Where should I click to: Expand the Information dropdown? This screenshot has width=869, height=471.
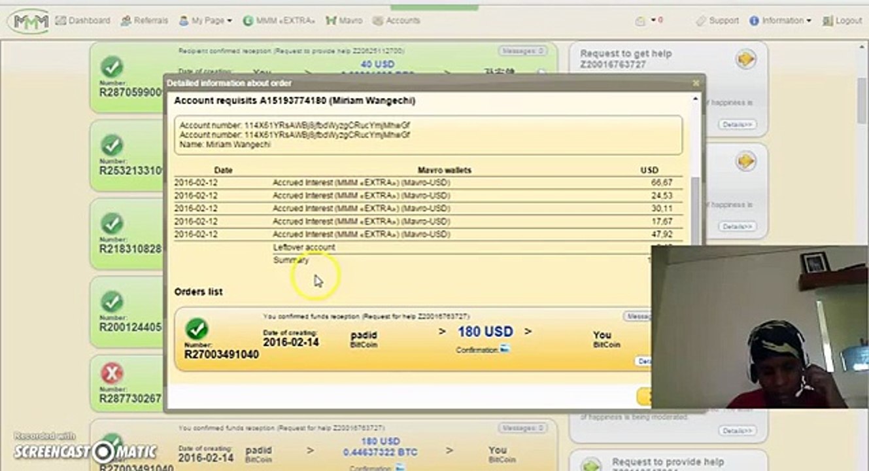tap(780, 20)
